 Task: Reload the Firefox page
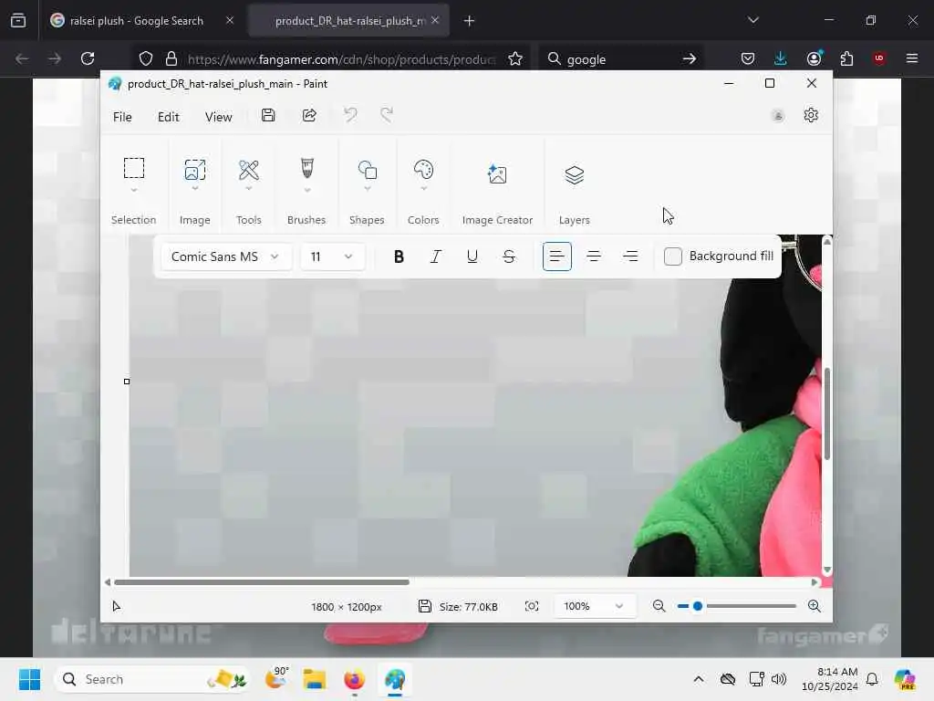88,58
